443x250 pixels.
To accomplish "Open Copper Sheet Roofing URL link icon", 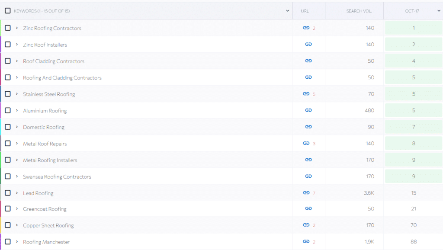I will [x=306, y=225].
